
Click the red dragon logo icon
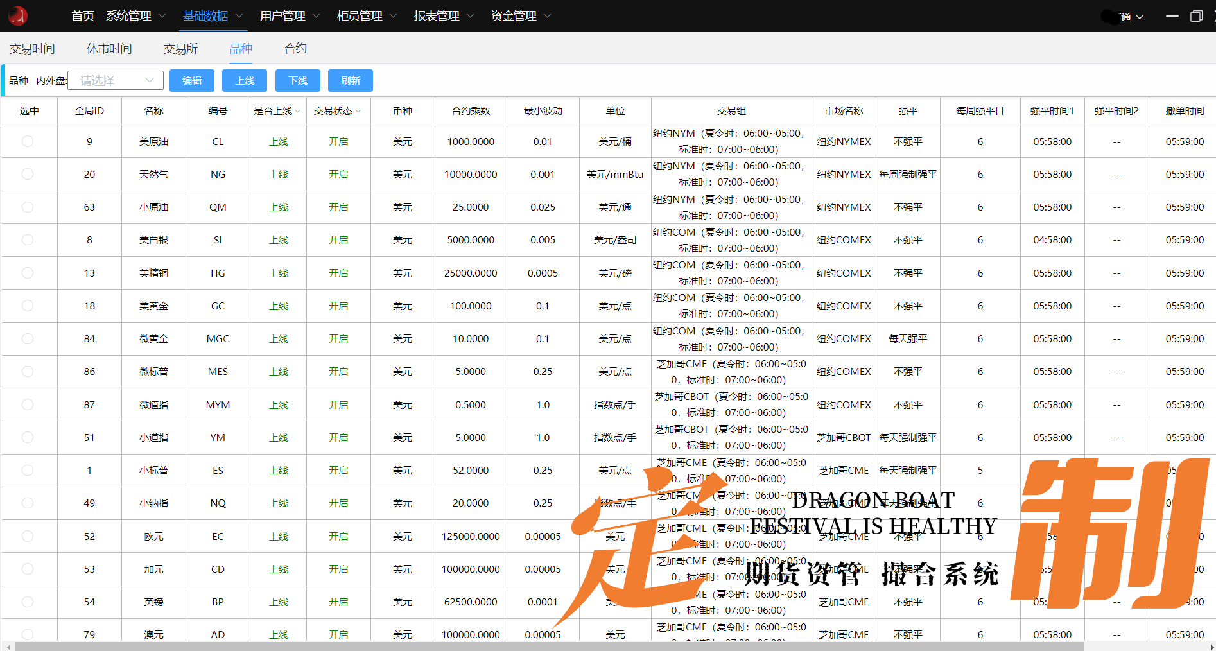17,15
